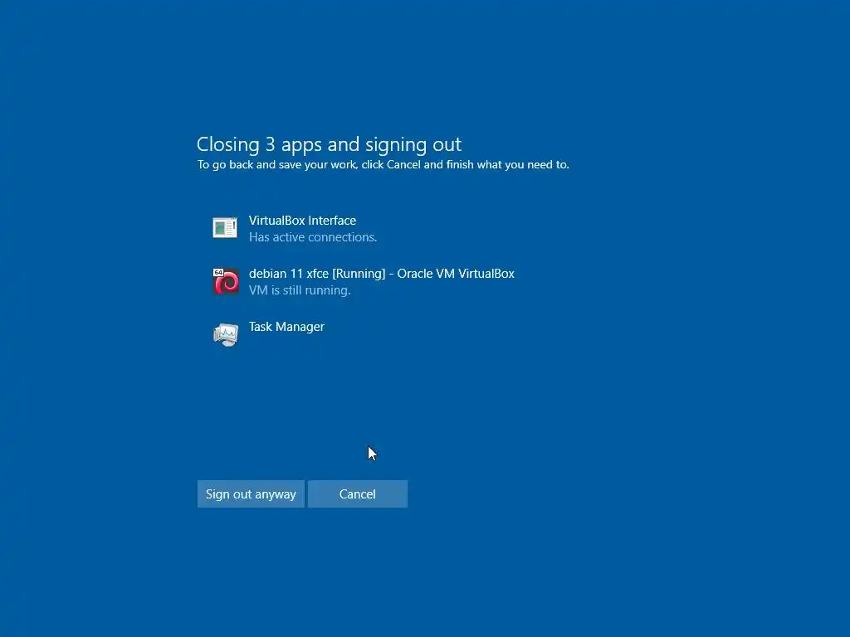Click the debian 11 xfce VM icon
850x637 pixels.
pos(226,281)
